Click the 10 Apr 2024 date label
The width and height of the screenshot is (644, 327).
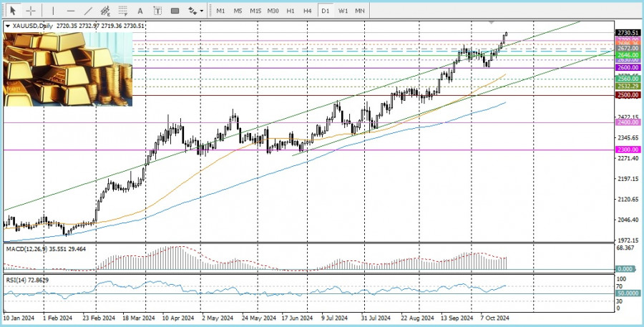point(178,318)
